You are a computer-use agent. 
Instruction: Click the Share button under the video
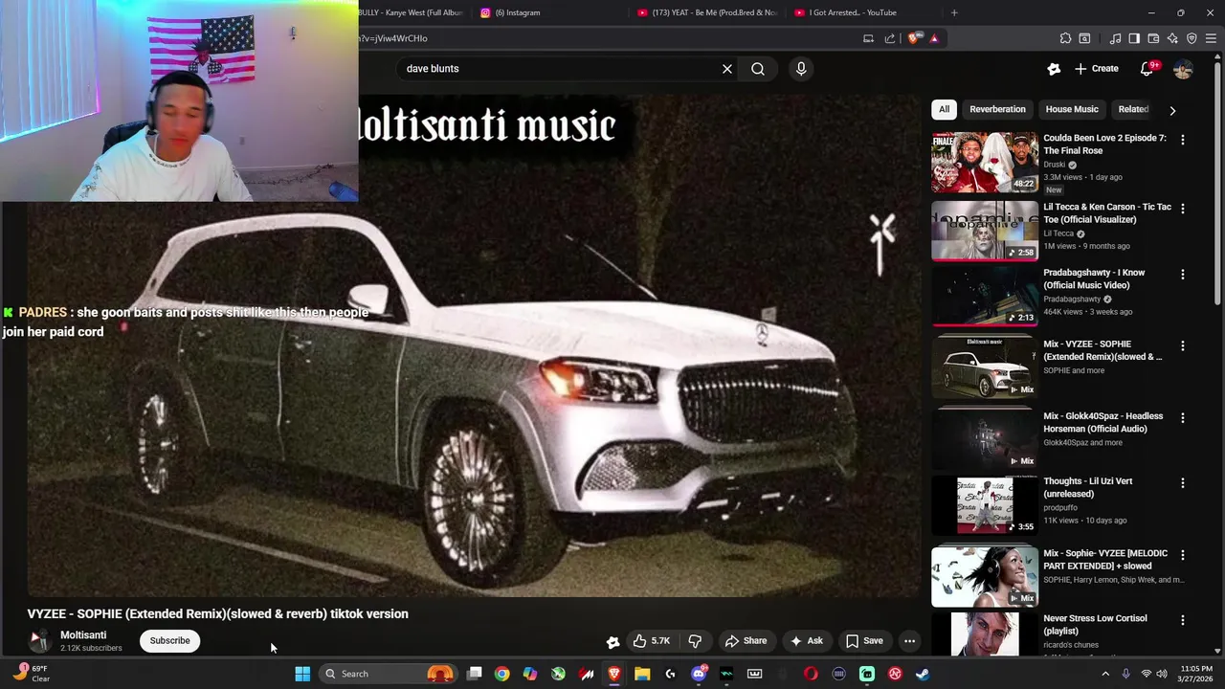[x=746, y=640]
